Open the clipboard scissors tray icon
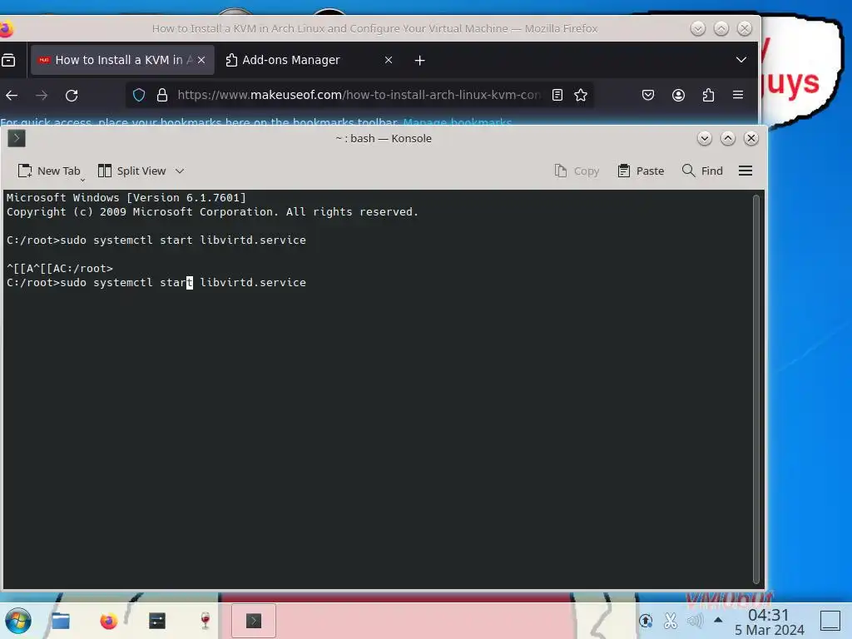Screen dimensions: 852x639 coord(671,620)
